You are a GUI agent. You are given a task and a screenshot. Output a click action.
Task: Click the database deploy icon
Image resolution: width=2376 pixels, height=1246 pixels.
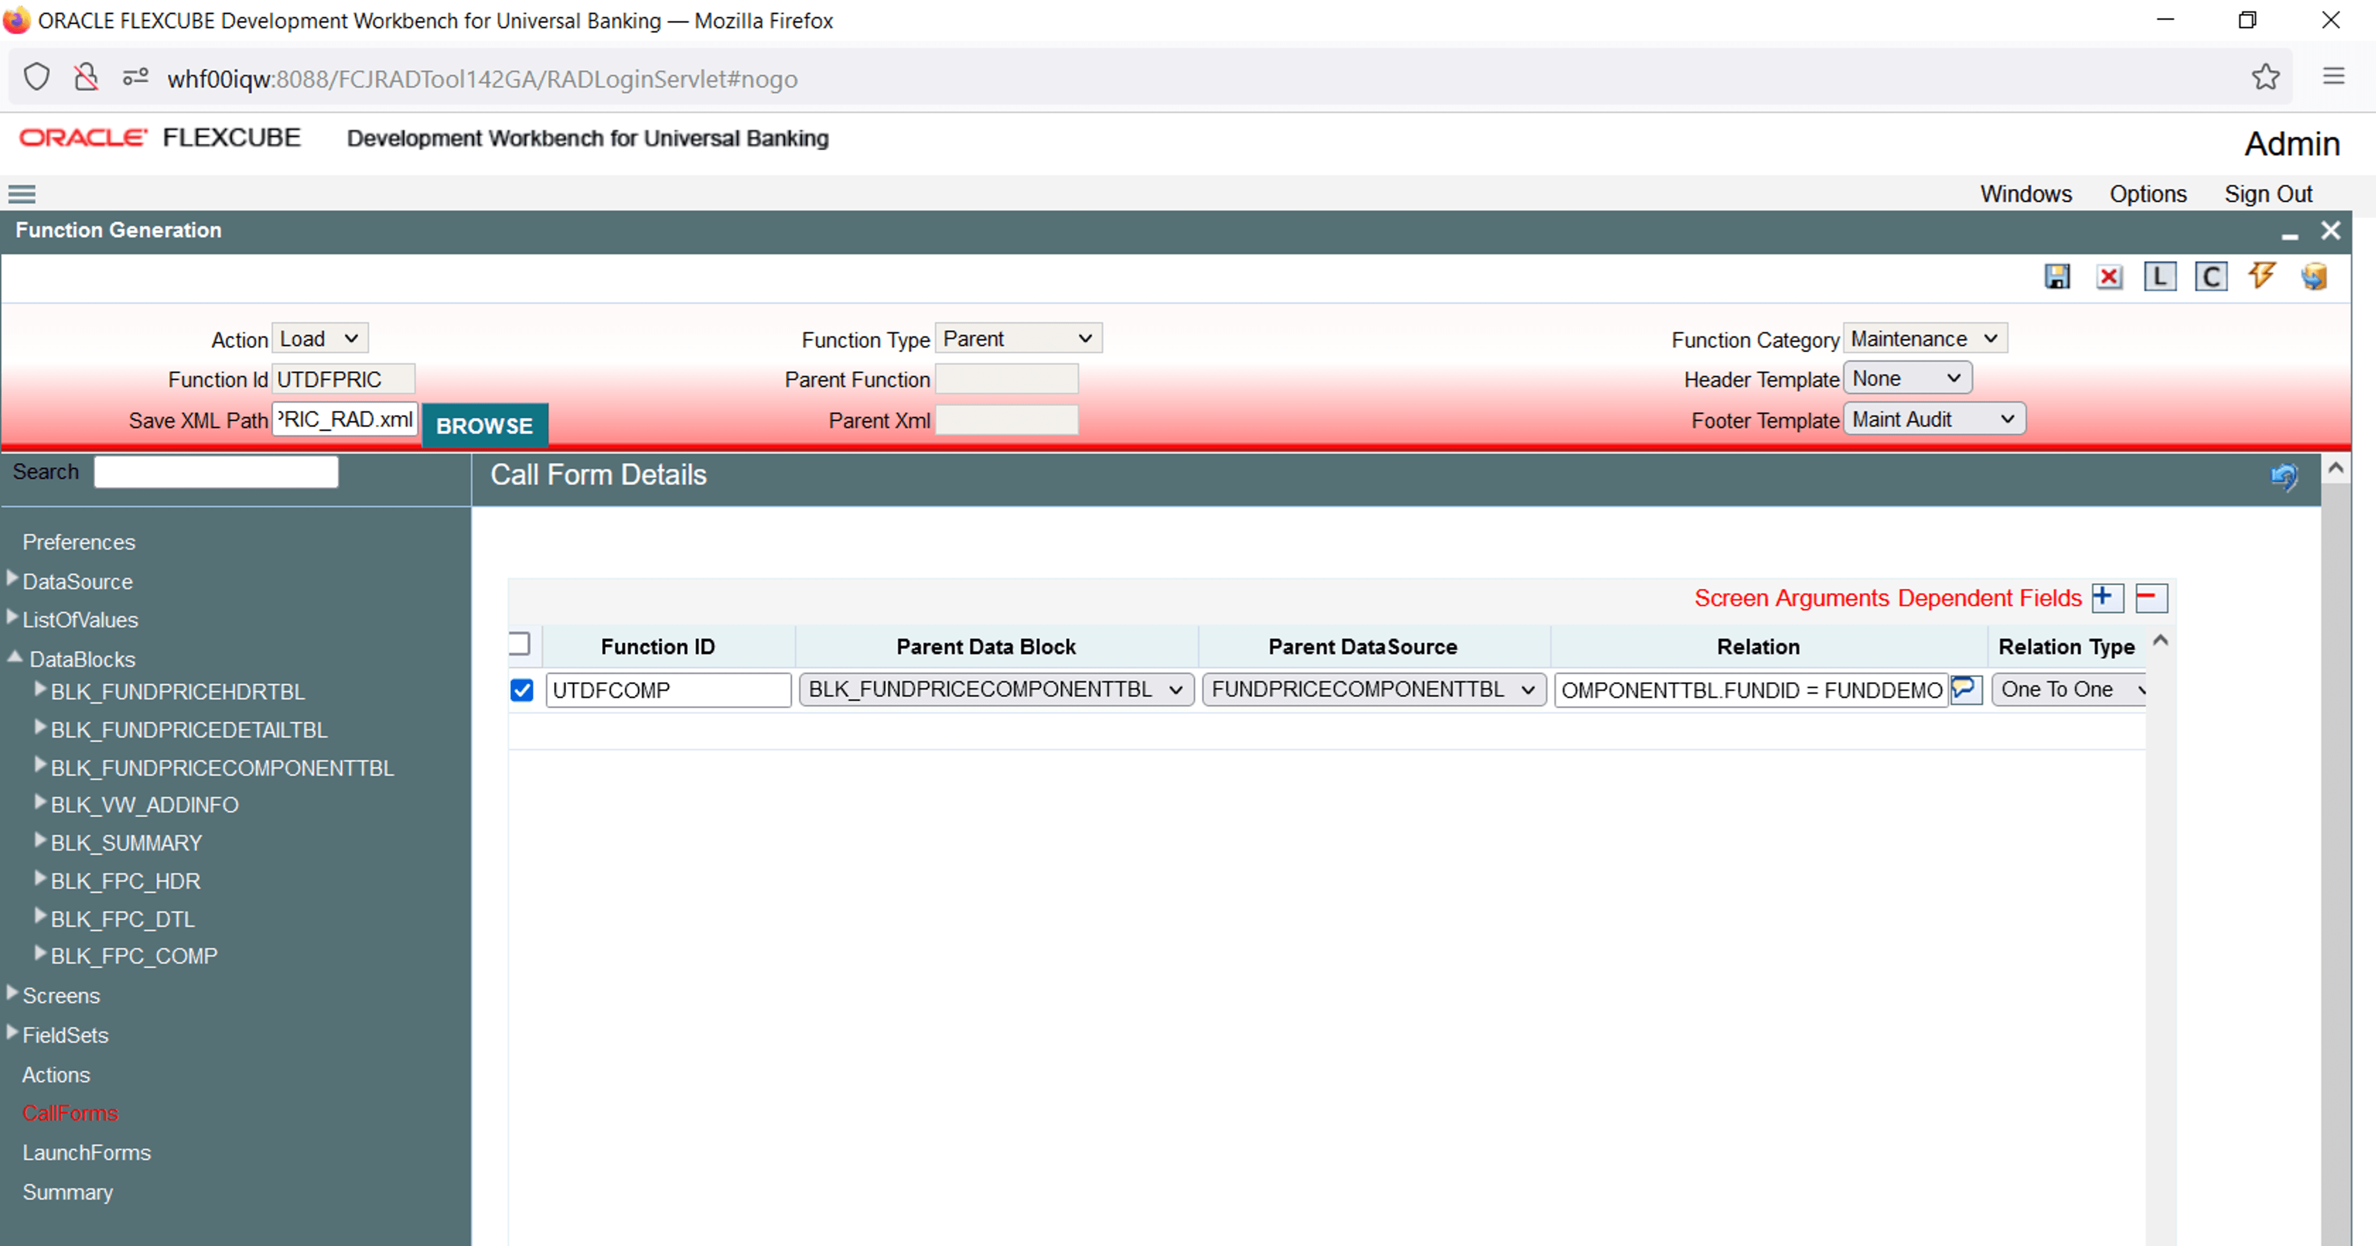coord(2313,276)
